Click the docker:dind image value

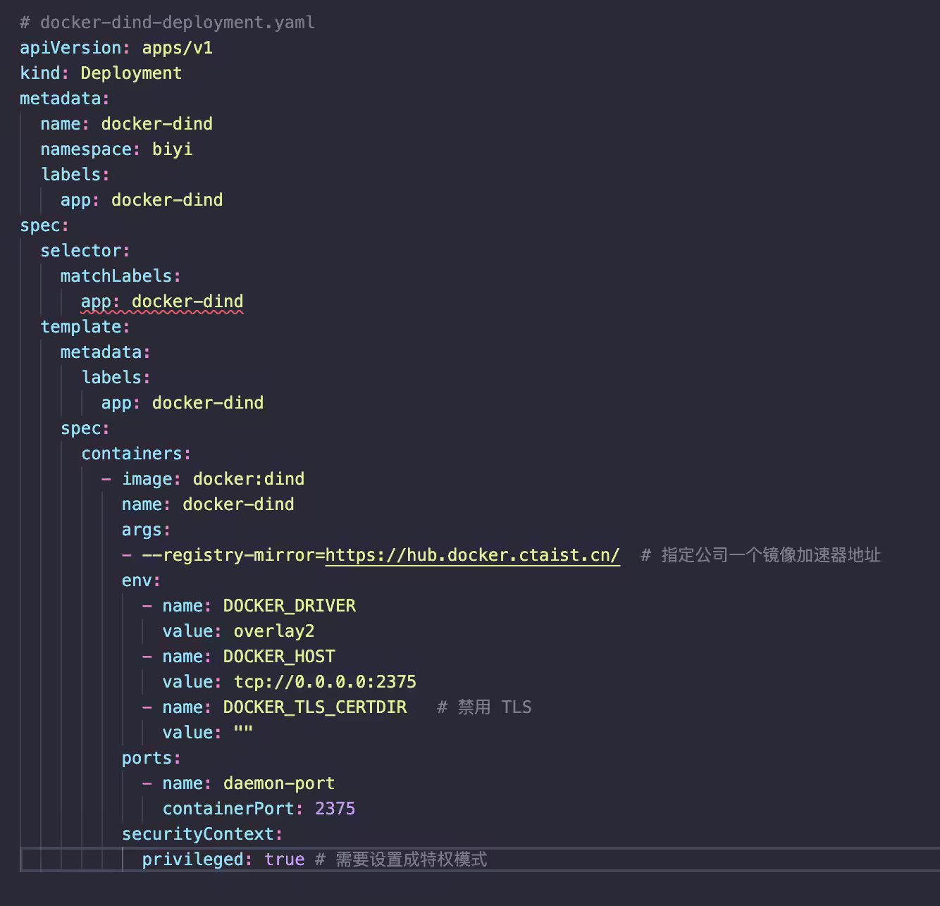click(248, 479)
